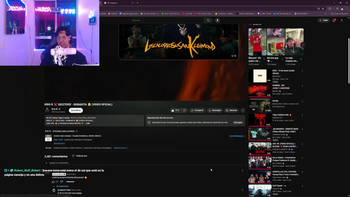350x197 pixels.
Task: Open Bandsintown link in 23 nov row
Action: click(x=121, y=148)
